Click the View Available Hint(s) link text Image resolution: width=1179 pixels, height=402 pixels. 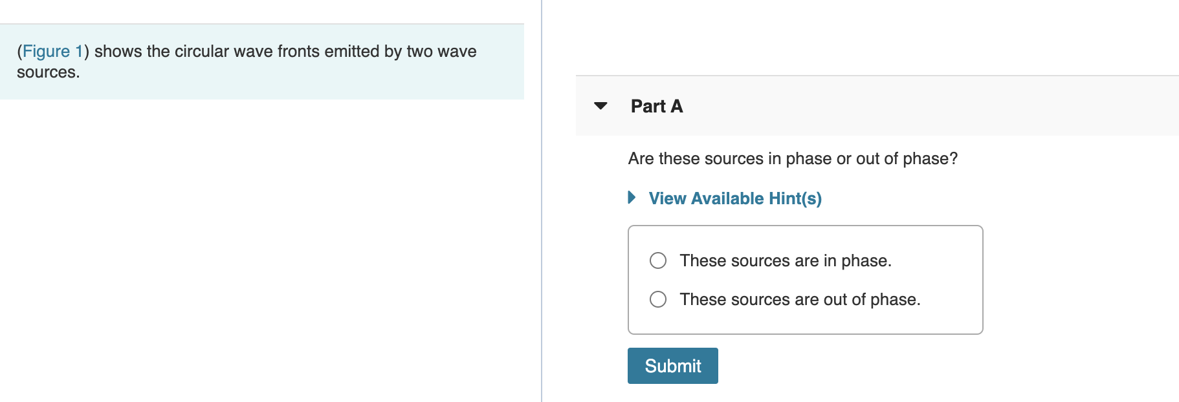(x=735, y=198)
